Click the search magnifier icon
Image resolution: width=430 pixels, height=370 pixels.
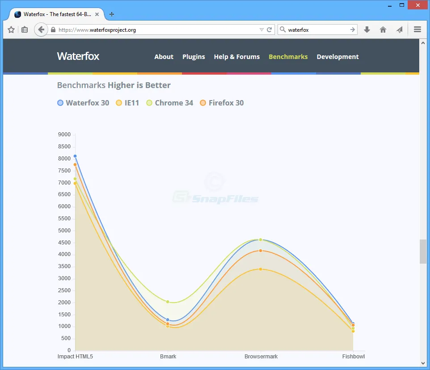283,29
